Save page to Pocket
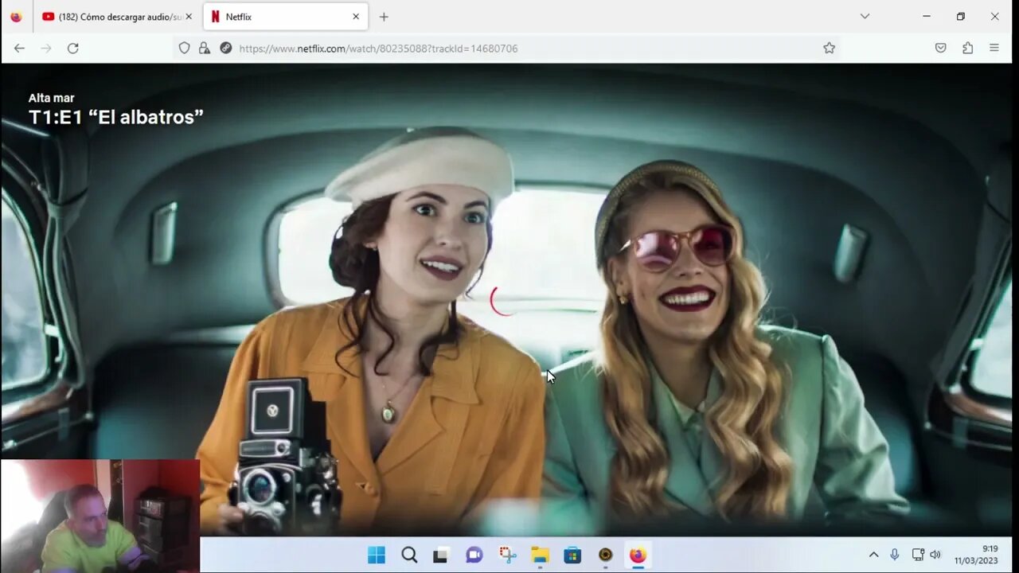Viewport: 1019px width, 573px height. (940, 49)
